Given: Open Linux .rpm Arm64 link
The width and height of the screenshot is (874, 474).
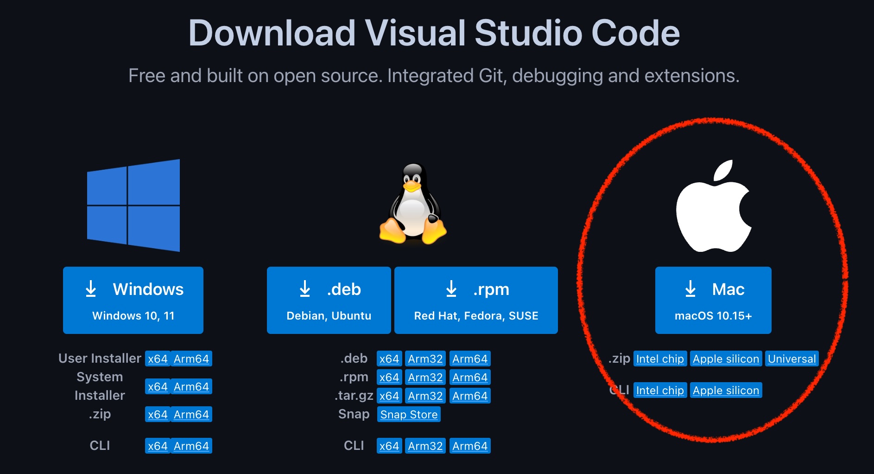Looking at the screenshot, I should (470, 377).
